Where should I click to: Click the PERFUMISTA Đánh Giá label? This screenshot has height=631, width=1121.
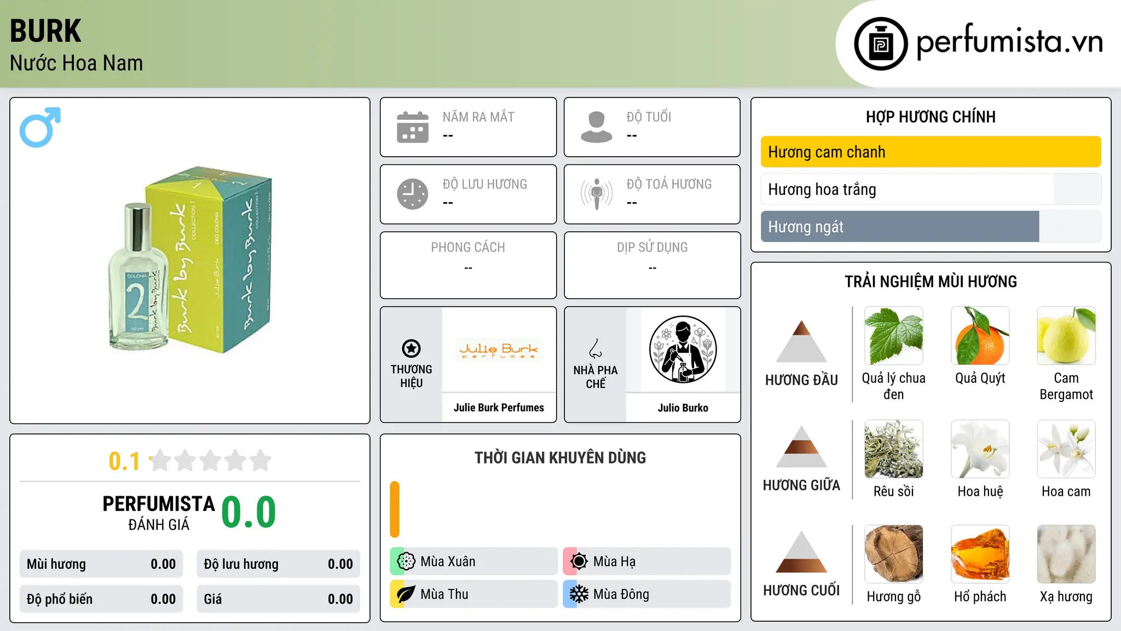coord(159,513)
